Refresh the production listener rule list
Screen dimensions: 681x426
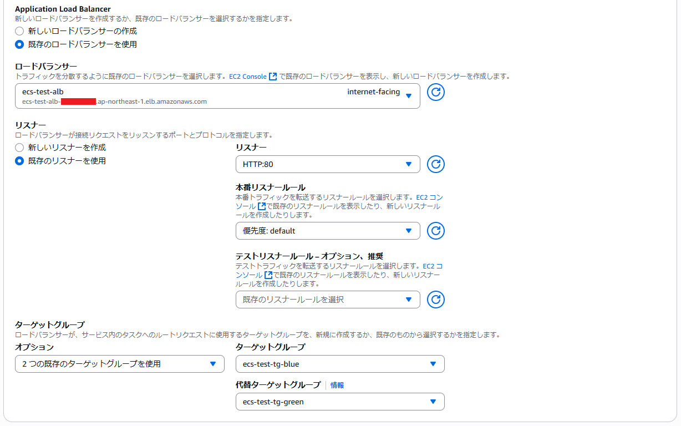tap(436, 231)
